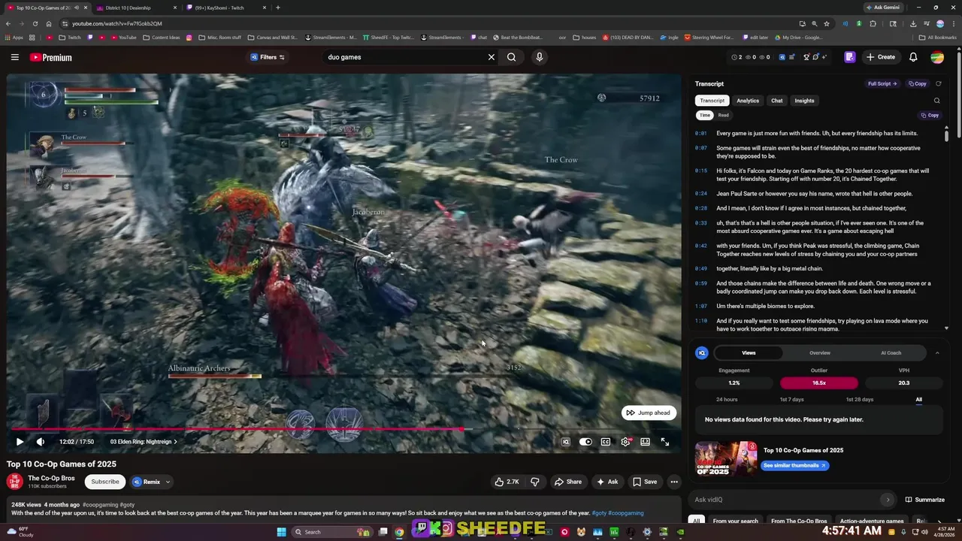Open the purple vidIQ script icon
This screenshot has width=962, height=541.
[850, 57]
